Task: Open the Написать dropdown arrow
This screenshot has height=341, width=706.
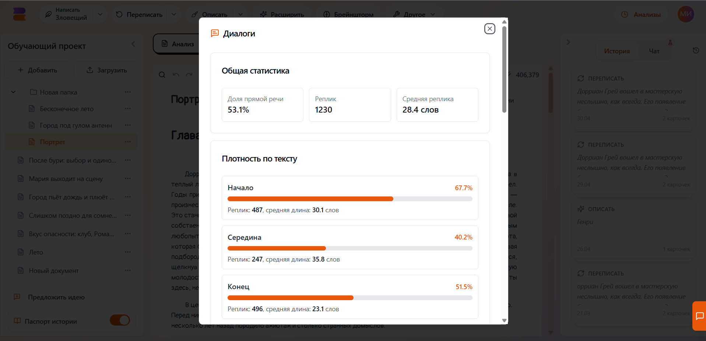Action: click(100, 14)
